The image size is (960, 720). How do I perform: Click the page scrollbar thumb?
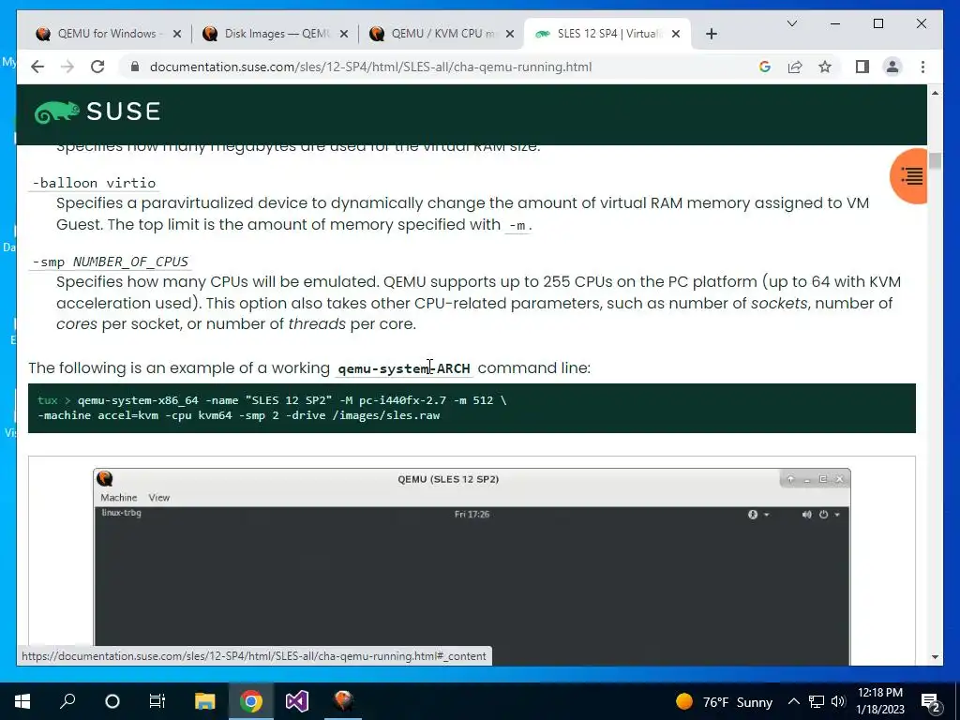click(935, 161)
